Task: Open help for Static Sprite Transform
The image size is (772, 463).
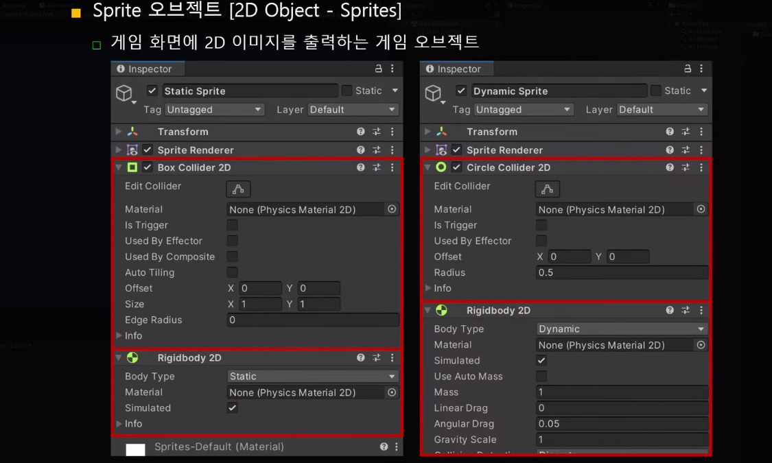Action: pos(360,132)
